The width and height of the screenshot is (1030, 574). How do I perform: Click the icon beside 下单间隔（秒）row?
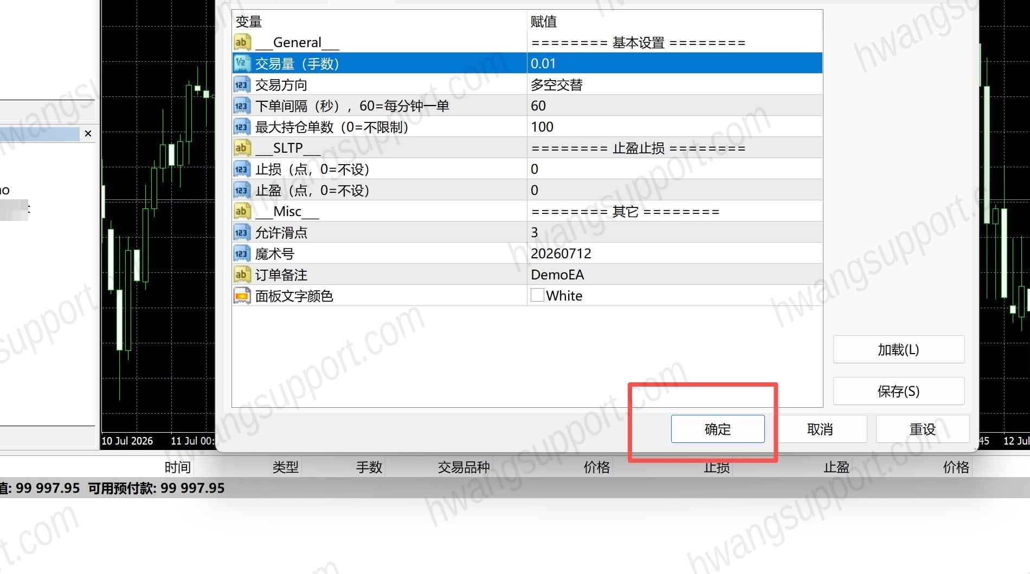[242, 106]
